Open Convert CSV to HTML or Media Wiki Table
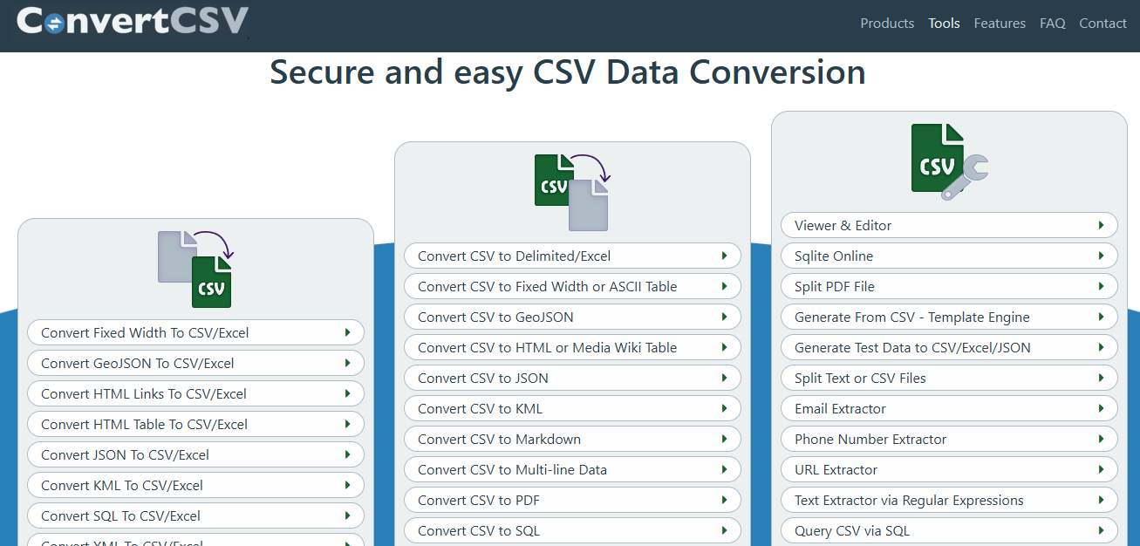This screenshot has width=1140, height=546. coord(572,347)
